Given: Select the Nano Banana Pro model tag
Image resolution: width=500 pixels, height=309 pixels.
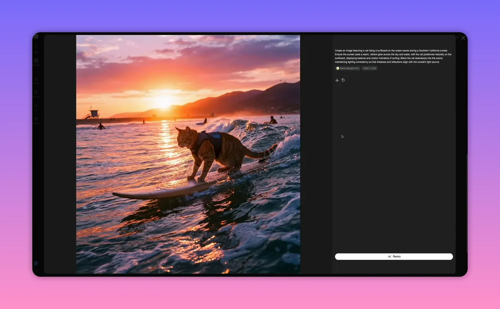Looking at the screenshot, I should pyautogui.click(x=348, y=68).
